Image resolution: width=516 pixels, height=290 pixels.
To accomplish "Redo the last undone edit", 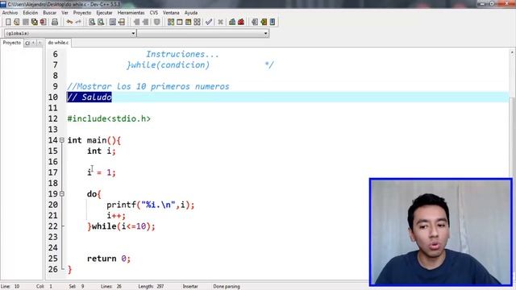I will pos(78,22).
